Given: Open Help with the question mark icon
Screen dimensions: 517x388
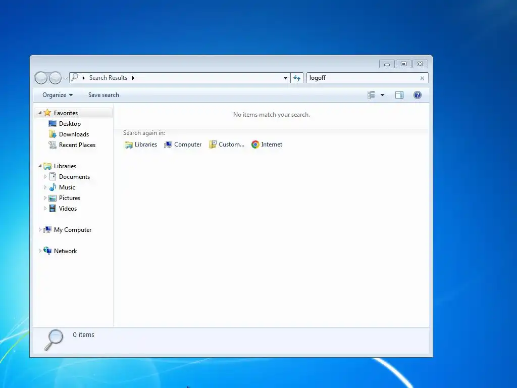Looking at the screenshot, I should pyautogui.click(x=418, y=95).
